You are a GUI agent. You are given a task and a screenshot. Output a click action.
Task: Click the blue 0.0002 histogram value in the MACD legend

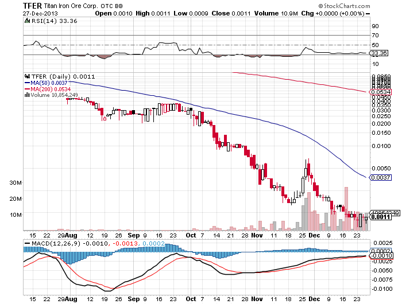153,243
